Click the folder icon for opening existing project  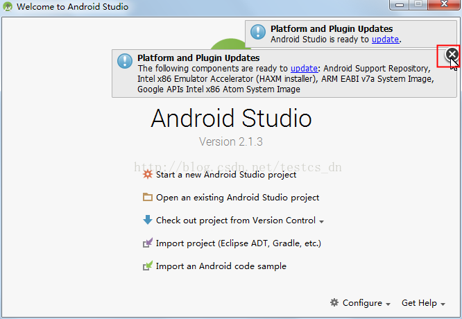click(147, 197)
